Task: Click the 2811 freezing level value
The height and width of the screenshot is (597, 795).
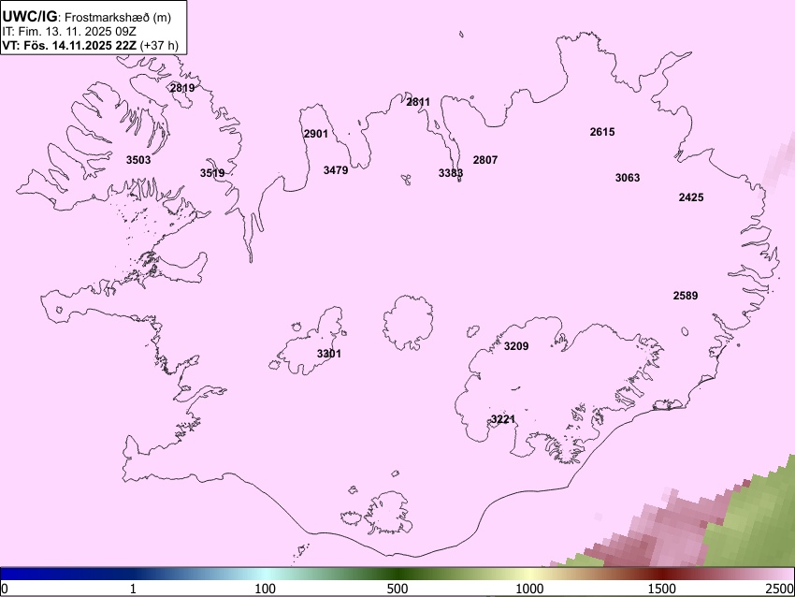Action: pos(418,102)
